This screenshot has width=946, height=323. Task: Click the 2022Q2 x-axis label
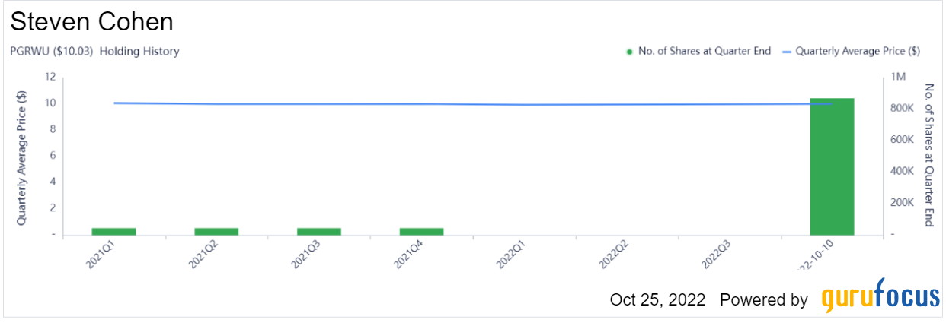click(x=610, y=255)
